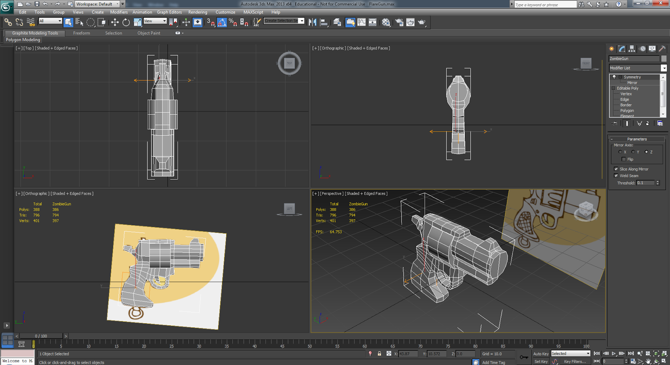Click the Render Production teapot icon
The width and height of the screenshot is (670, 365).
[421, 22]
